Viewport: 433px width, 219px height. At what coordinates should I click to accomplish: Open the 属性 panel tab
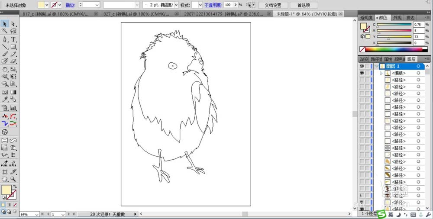388,59
